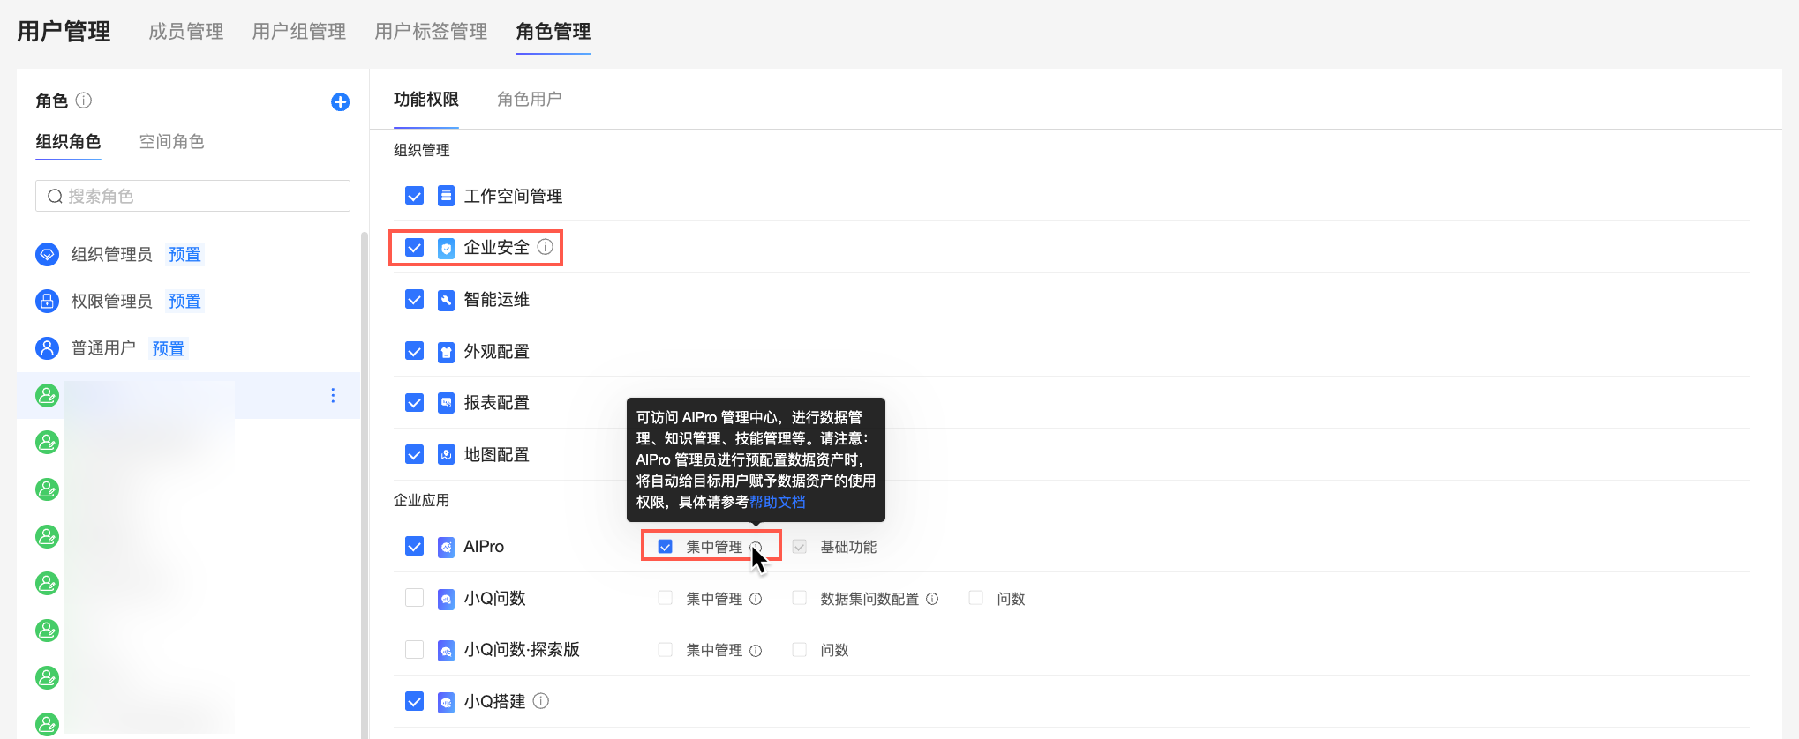Click the 小Q问数·探索版 application icon
Image resolution: width=1799 pixels, height=739 pixels.
pyautogui.click(x=447, y=650)
